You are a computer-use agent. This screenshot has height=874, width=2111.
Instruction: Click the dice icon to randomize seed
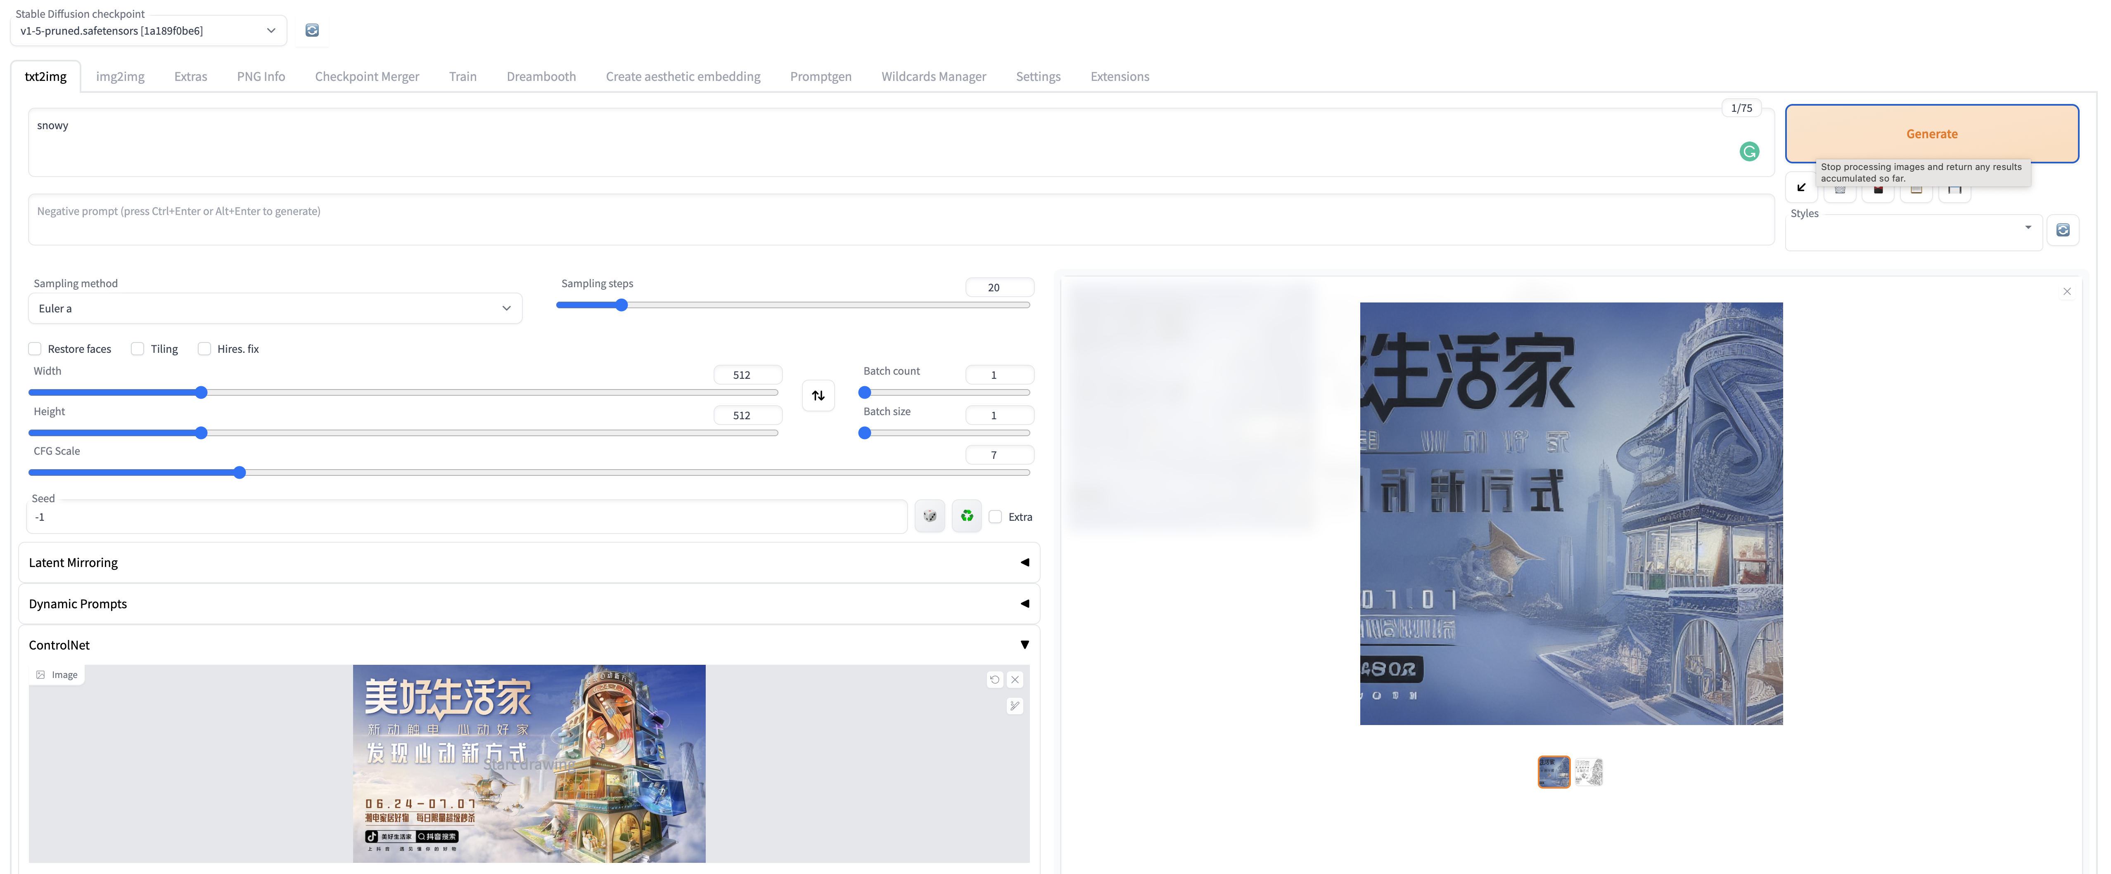point(929,516)
